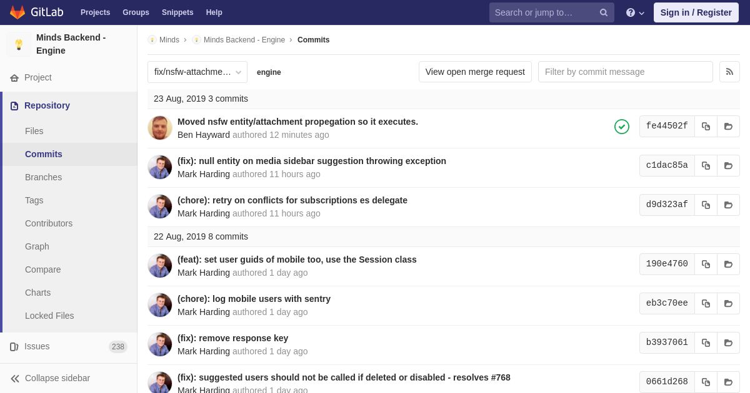Click View open merge request

coord(475,72)
